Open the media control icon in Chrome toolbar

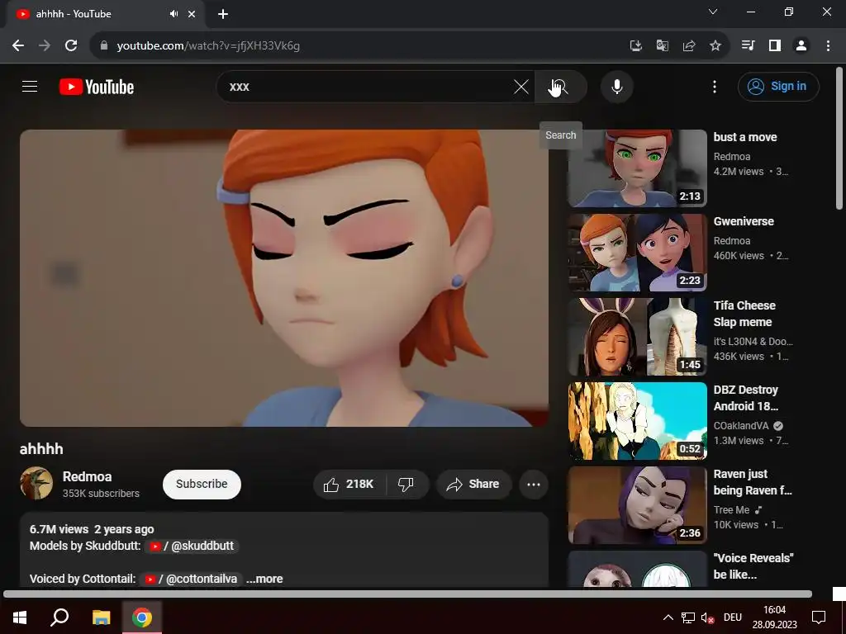tap(748, 46)
